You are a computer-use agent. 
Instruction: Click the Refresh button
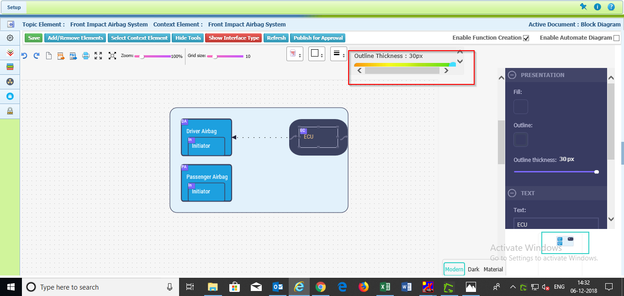click(276, 38)
